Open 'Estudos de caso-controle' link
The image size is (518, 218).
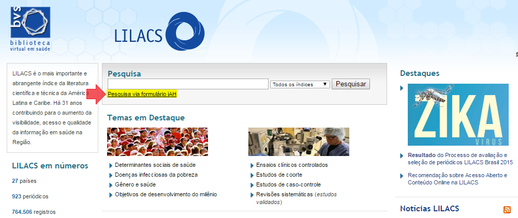(288, 185)
